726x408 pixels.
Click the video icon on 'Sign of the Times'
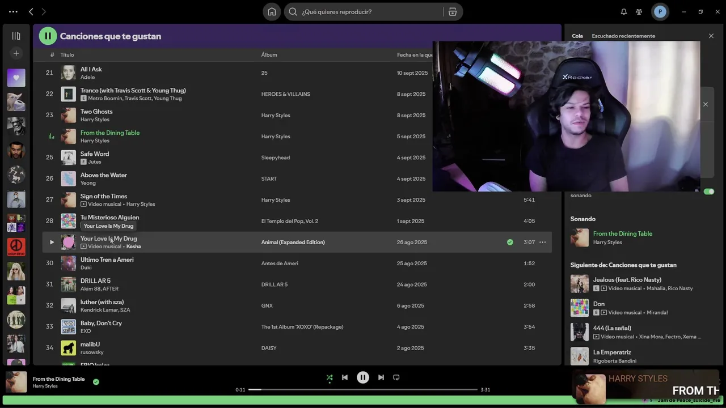[x=83, y=204]
